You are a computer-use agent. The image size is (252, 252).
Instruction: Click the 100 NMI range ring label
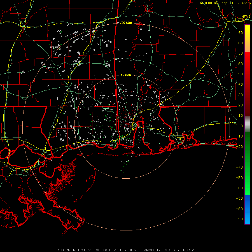pyautogui.click(x=126, y=23)
